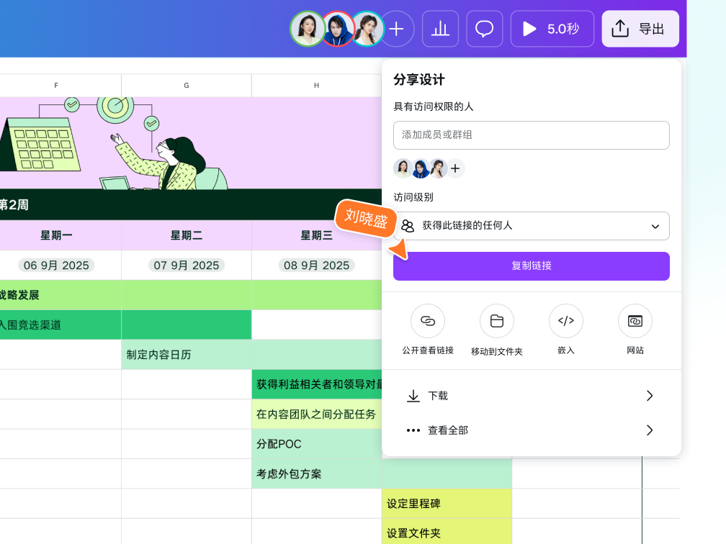Viewport: 726px width, 544px height.
Task: Select the 分配POC cell
Action: [x=317, y=444]
